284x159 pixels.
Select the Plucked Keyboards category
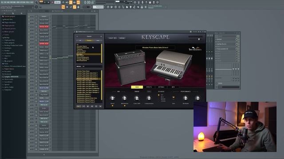83,57
